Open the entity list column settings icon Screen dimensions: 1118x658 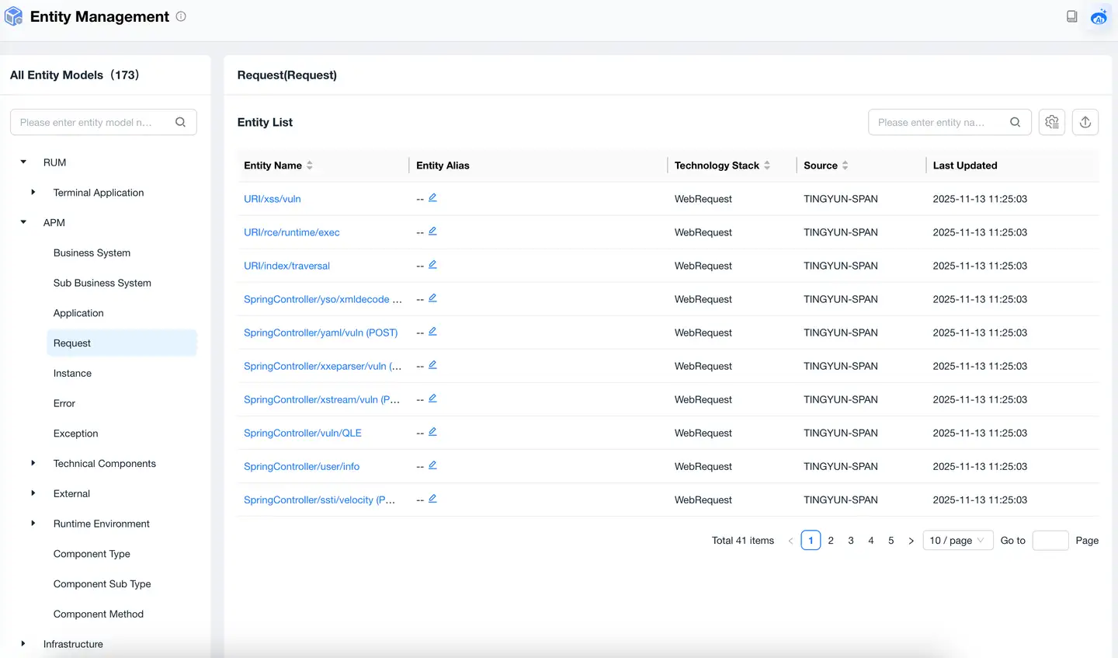(x=1052, y=122)
